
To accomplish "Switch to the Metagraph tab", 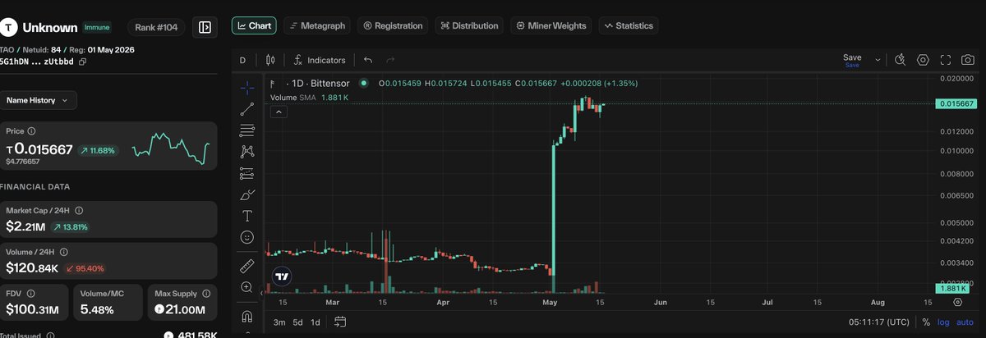I will (x=318, y=25).
